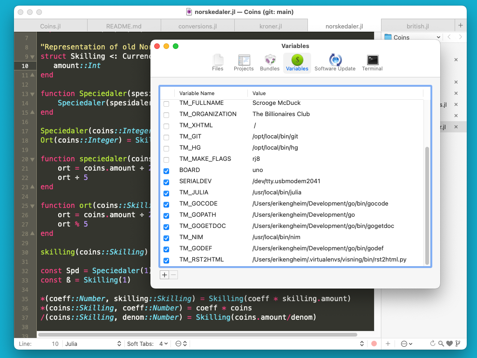
Task: Enable the TM_MAKE_FLAGS variable checkbox
Action: (x=166, y=160)
